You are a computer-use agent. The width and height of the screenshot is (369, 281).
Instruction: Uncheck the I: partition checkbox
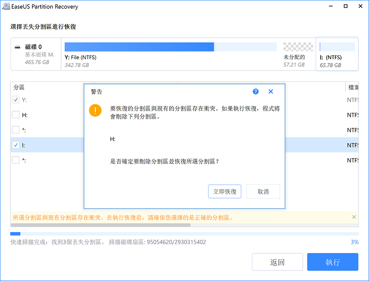[x=15, y=145]
